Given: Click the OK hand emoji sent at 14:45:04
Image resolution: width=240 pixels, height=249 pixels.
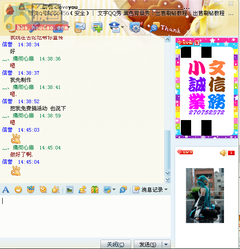Looking at the screenshot, I should click(16, 171).
